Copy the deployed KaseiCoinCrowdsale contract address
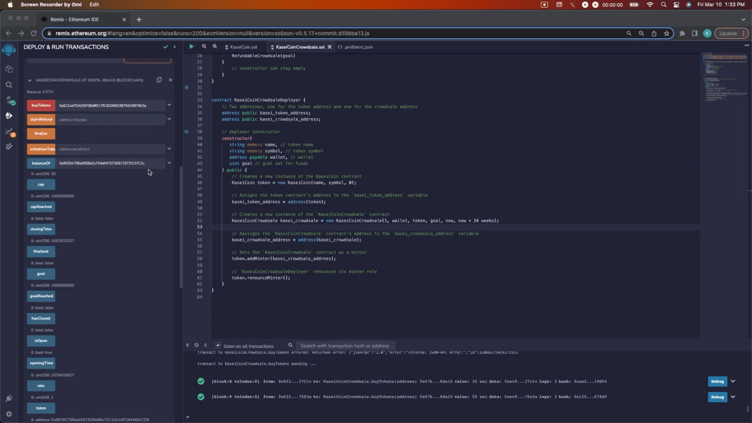The width and height of the screenshot is (752, 423). [x=159, y=80]
